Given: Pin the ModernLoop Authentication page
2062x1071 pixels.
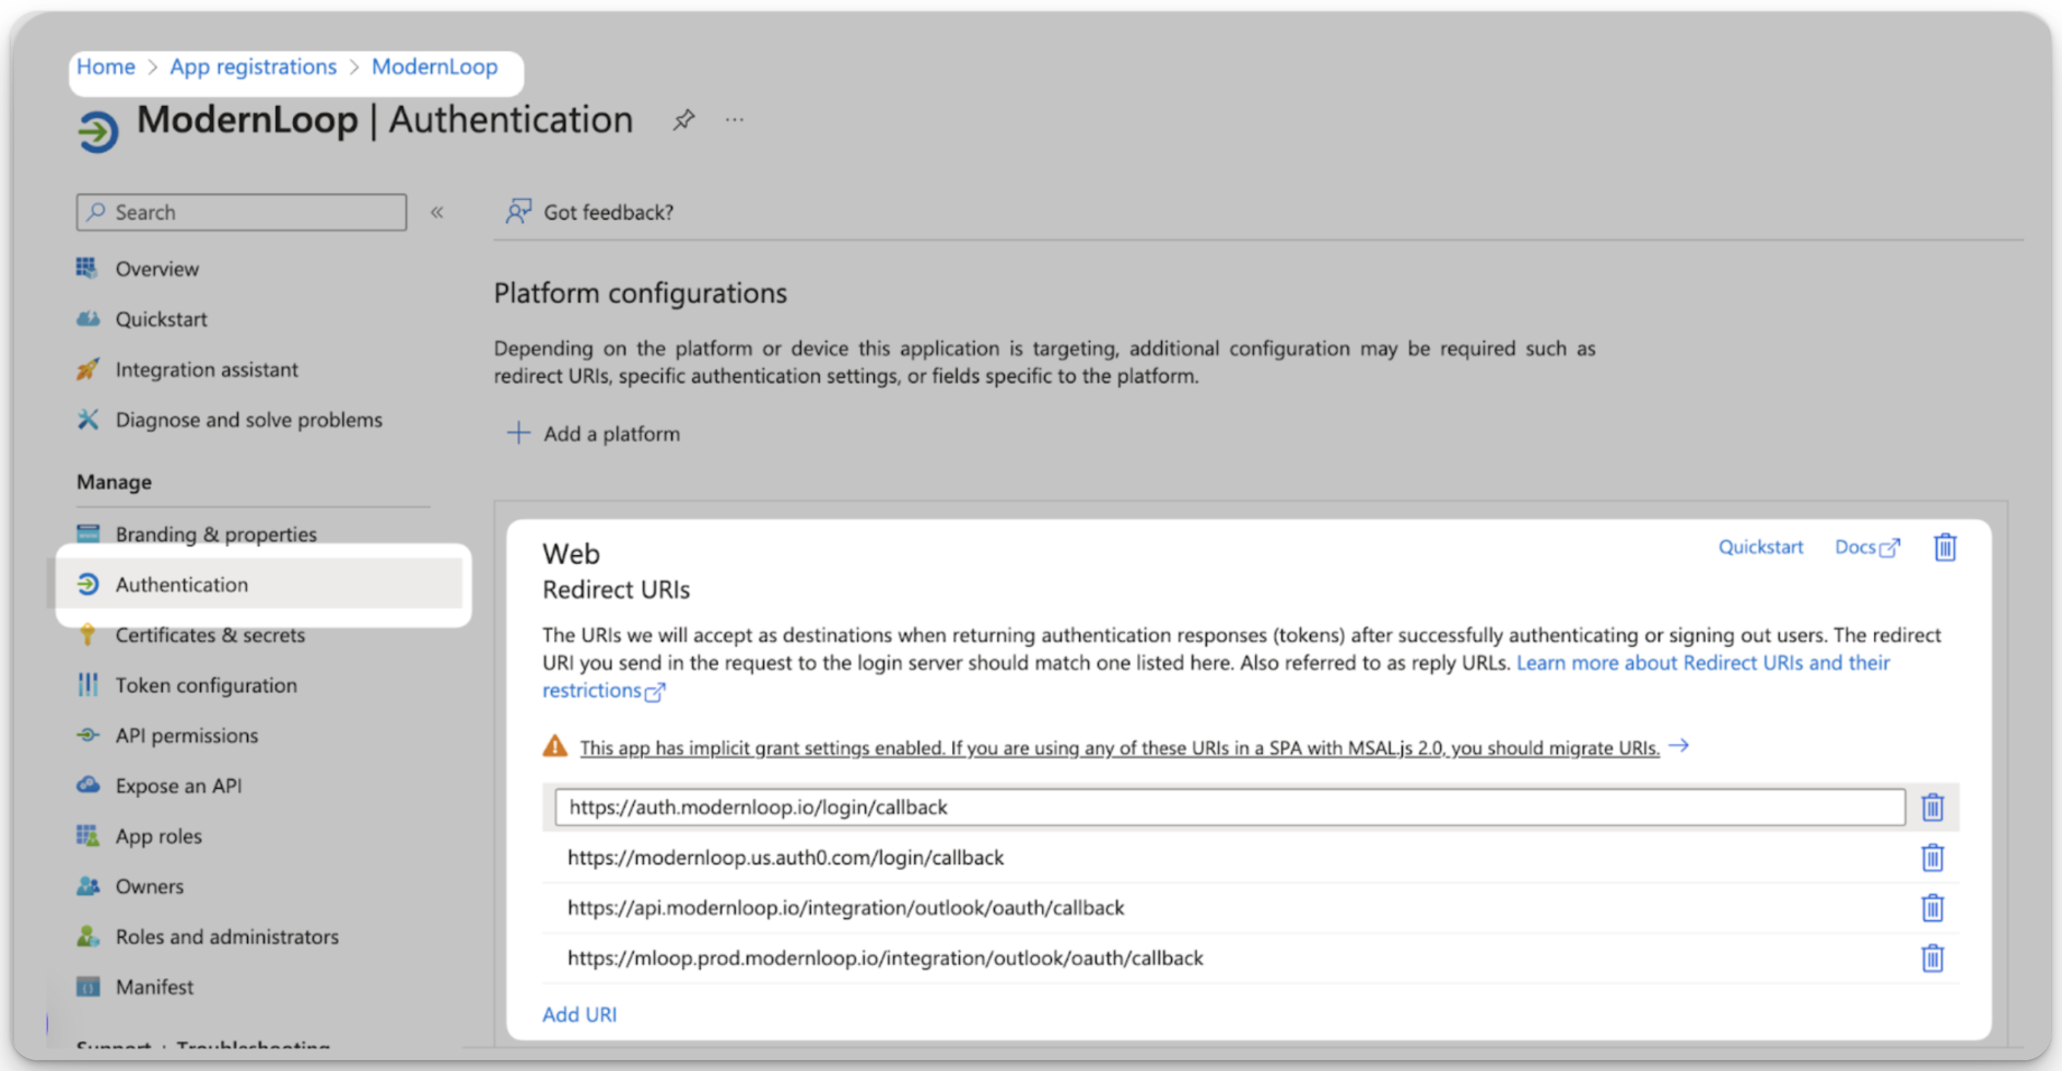Looking at the screenshot, I should point(683,120).
